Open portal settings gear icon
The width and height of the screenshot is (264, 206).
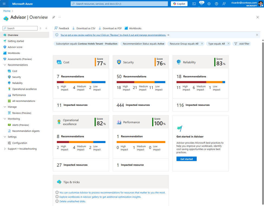(x=209, y=4)
